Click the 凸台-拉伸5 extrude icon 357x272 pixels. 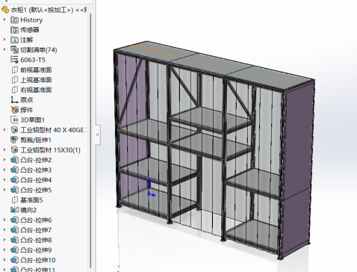pos(14,190)
